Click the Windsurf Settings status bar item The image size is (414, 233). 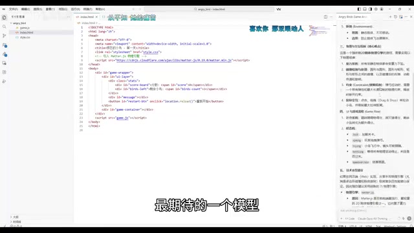395,227
